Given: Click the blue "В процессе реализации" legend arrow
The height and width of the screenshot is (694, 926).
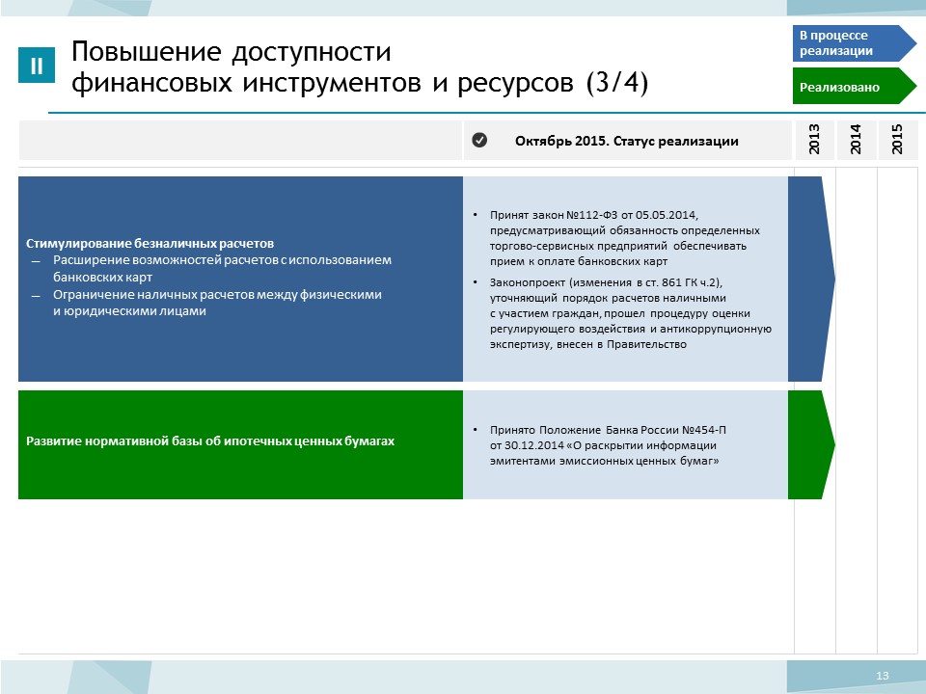Looking at the screenshot, I should (x=854, y=43).
